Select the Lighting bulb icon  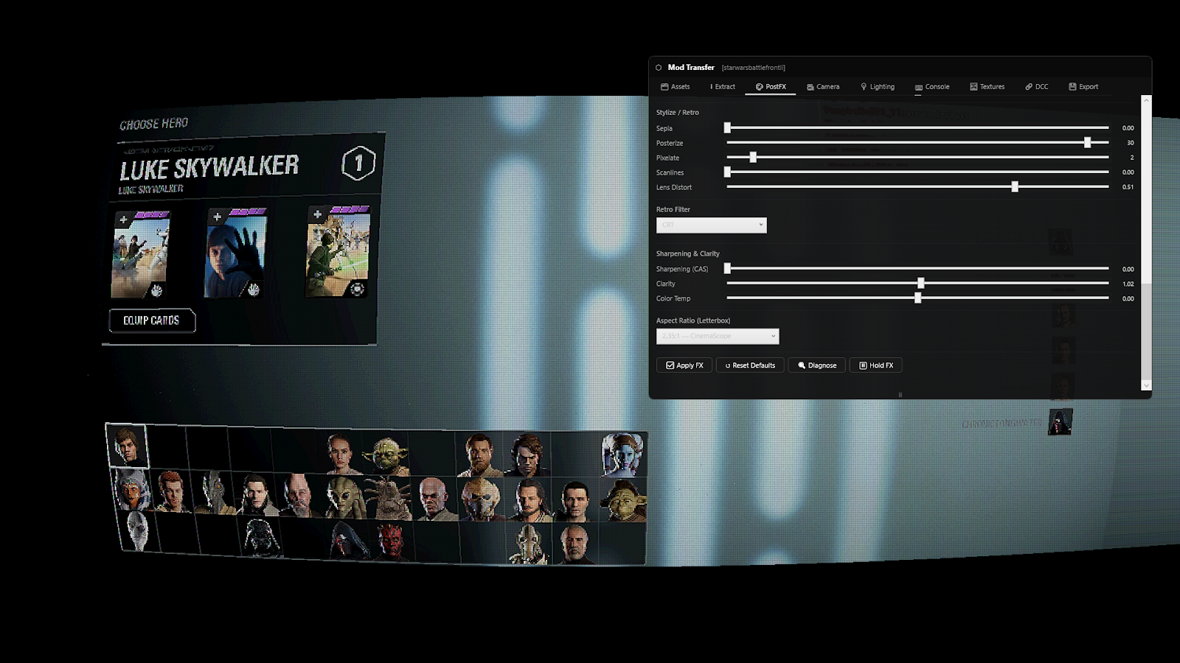(864, 86)
